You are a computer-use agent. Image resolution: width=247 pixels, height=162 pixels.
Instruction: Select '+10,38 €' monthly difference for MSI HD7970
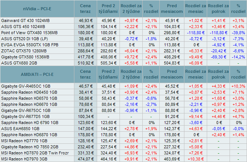(x=196, y=159)
